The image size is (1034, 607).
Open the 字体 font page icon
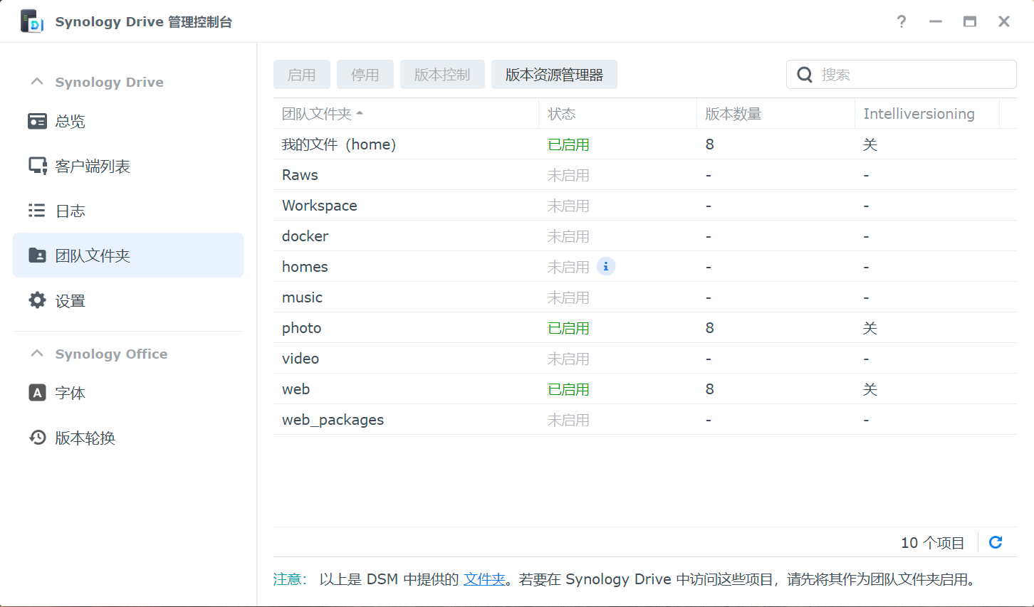37,393
